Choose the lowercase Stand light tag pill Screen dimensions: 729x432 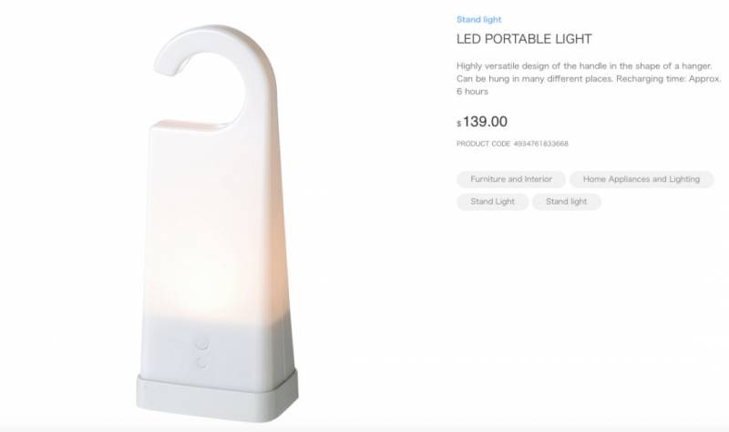(x=566, y=201)
